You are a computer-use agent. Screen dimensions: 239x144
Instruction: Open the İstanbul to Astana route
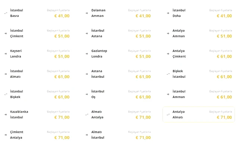[118, 33]
